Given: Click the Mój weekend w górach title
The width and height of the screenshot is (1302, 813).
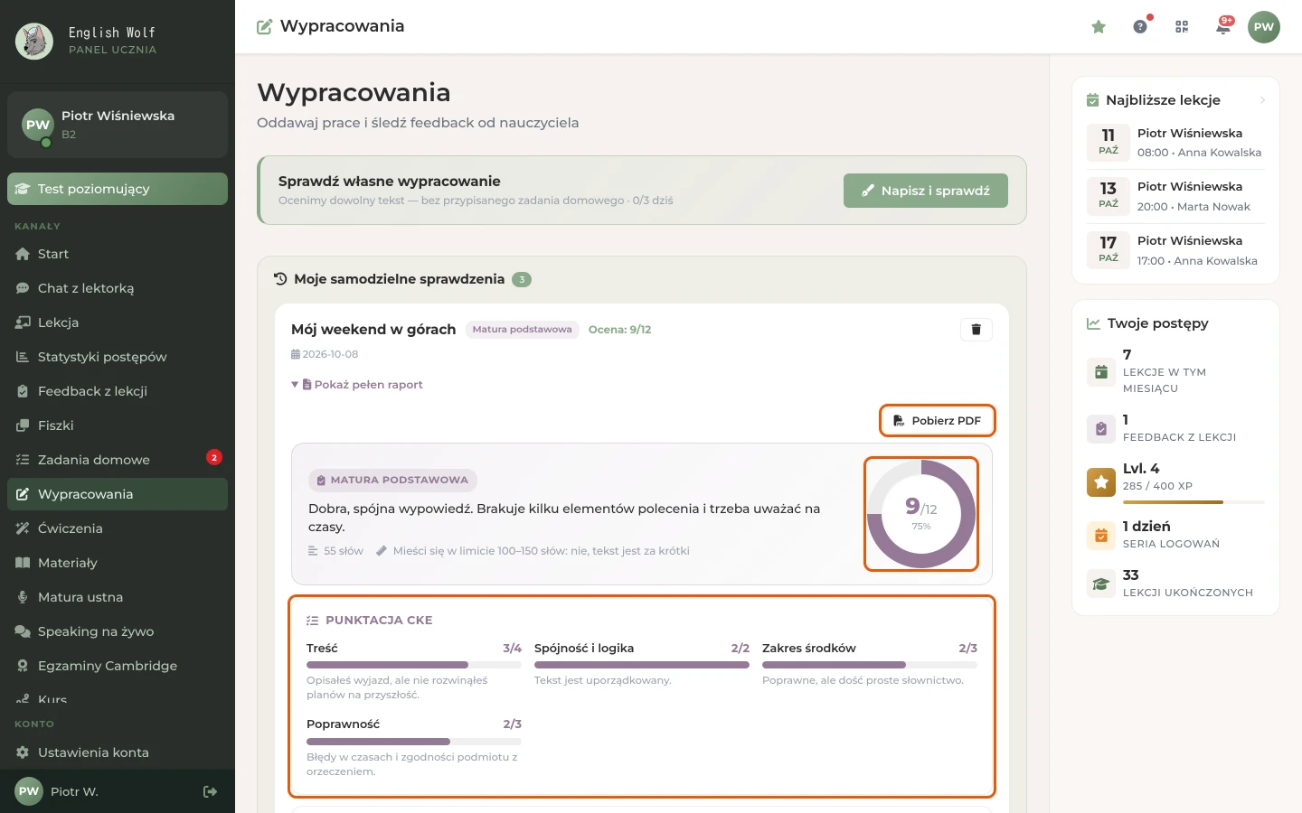Looking at the screenshot, I should click(x=373, y=330).
